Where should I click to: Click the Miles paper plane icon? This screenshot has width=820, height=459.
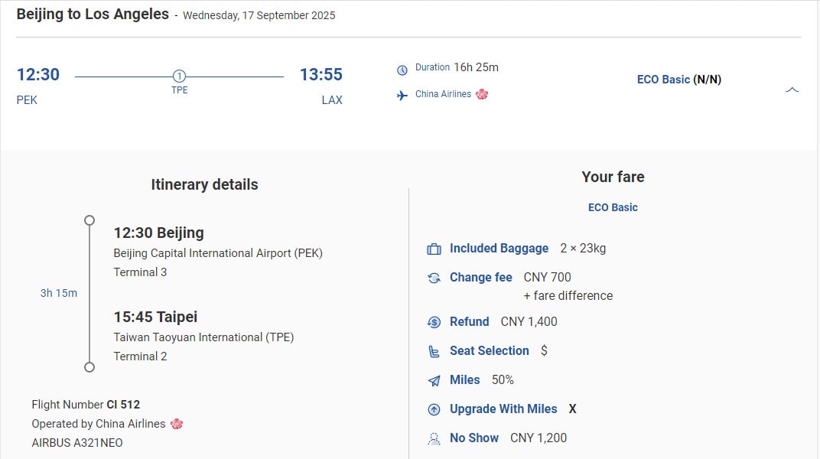pyautogui.click(x=434, y=380)
